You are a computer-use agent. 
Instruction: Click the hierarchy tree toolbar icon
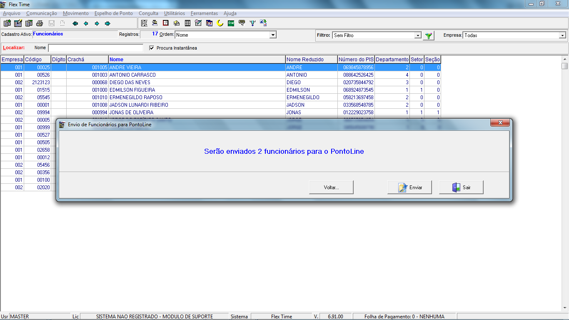[x=155, y=23]
